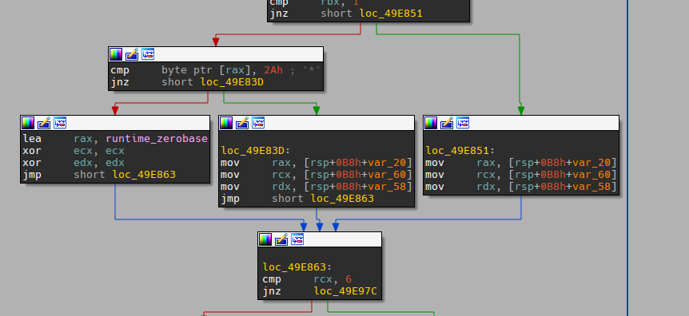This screenshot has height=316, width=689.
Task: Click the runtime_zerobase symbol reference
Action: pos(157,139)
